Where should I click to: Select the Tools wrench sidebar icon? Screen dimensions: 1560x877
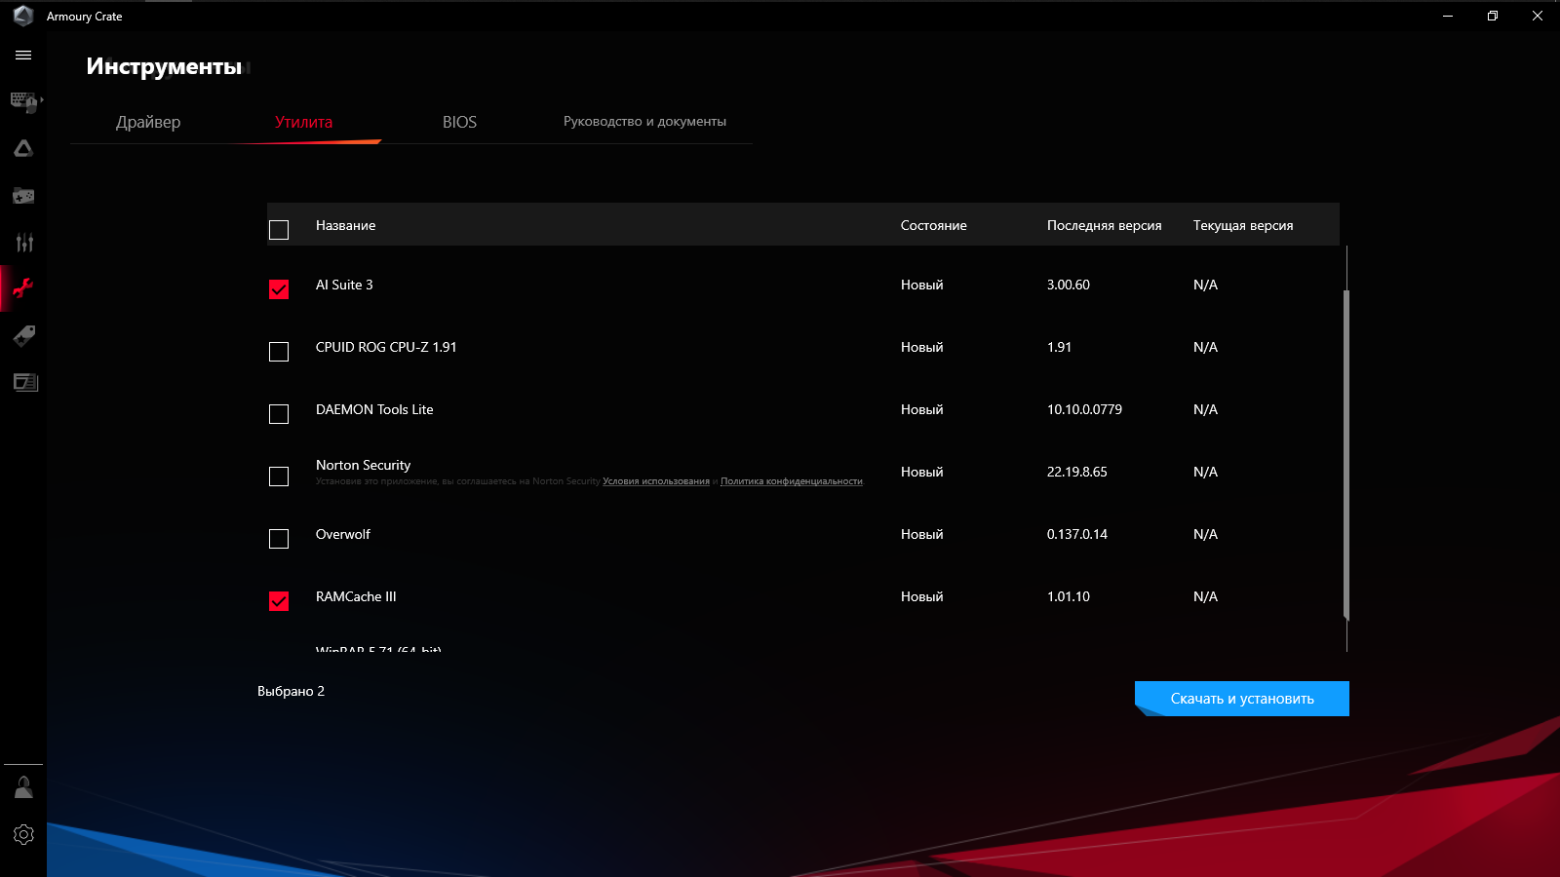[x=23, y=288]
